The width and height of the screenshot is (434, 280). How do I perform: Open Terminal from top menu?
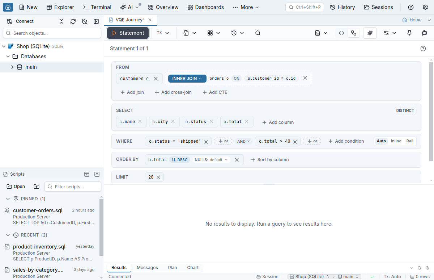click(97, 7)
